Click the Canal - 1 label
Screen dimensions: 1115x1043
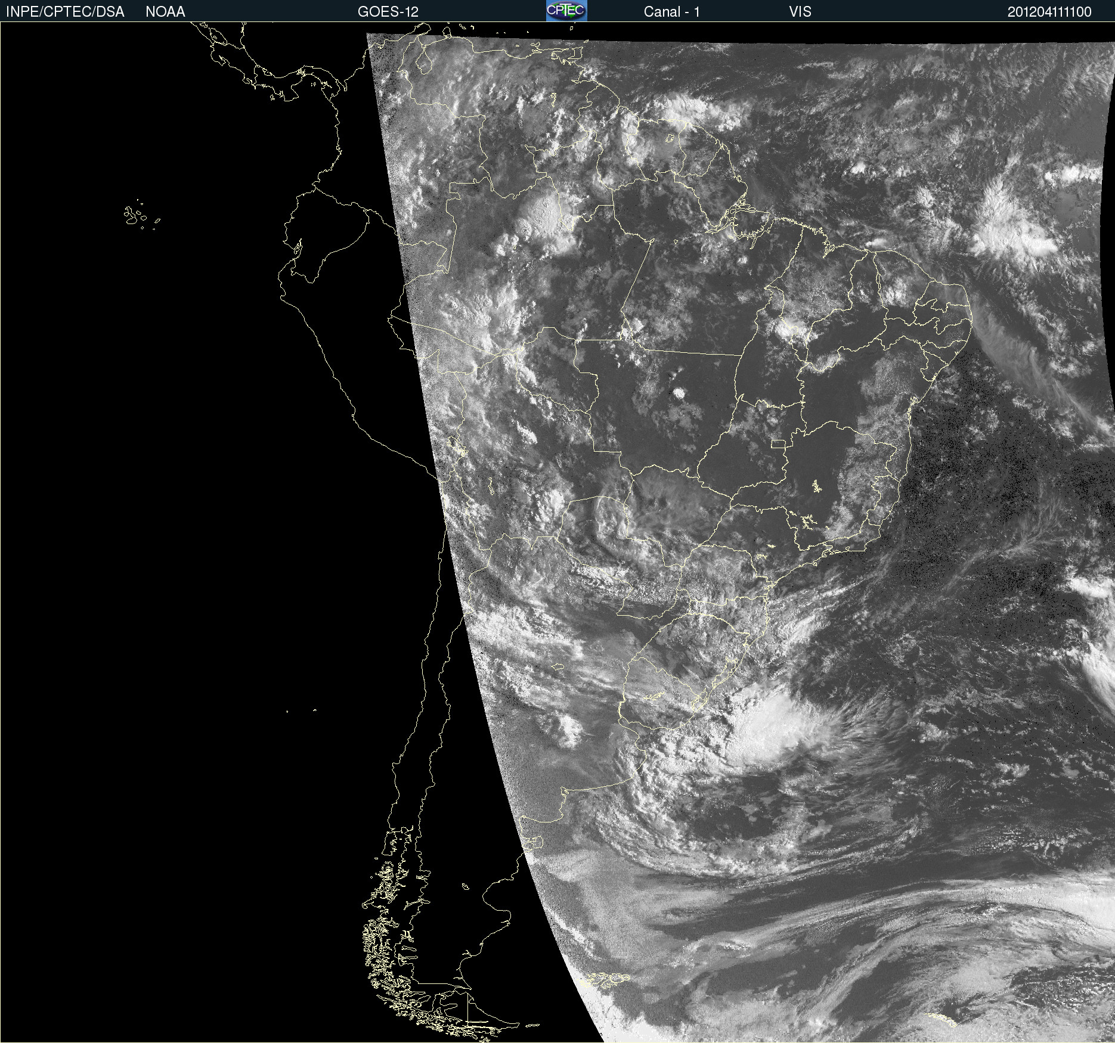click(671, 12)
